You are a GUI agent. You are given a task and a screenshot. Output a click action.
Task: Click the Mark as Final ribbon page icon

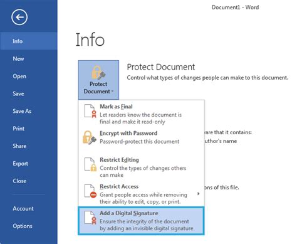coord(90,111)
